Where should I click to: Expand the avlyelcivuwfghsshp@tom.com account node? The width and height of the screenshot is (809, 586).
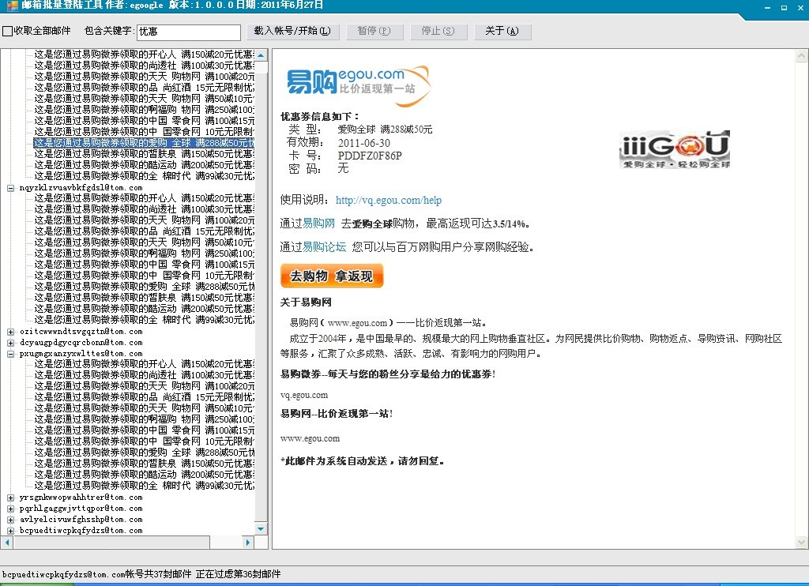click(x=10, y=520)
